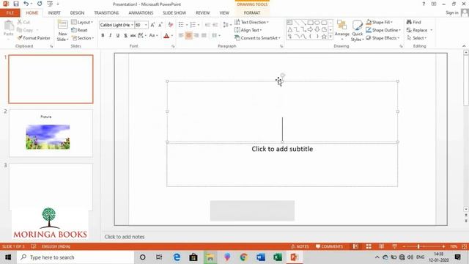
Task: Toggle Text Shadow formatting
Action: click(125, 36)
